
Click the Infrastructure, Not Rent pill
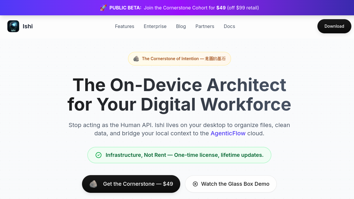click(179, 155)
